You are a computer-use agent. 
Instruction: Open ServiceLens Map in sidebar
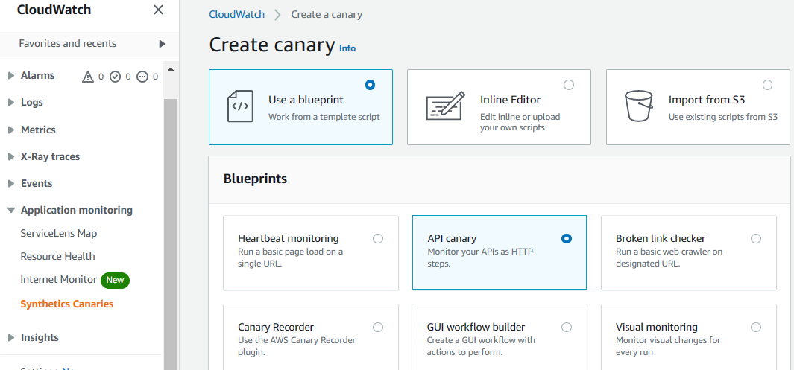click(x=59, y=233)
